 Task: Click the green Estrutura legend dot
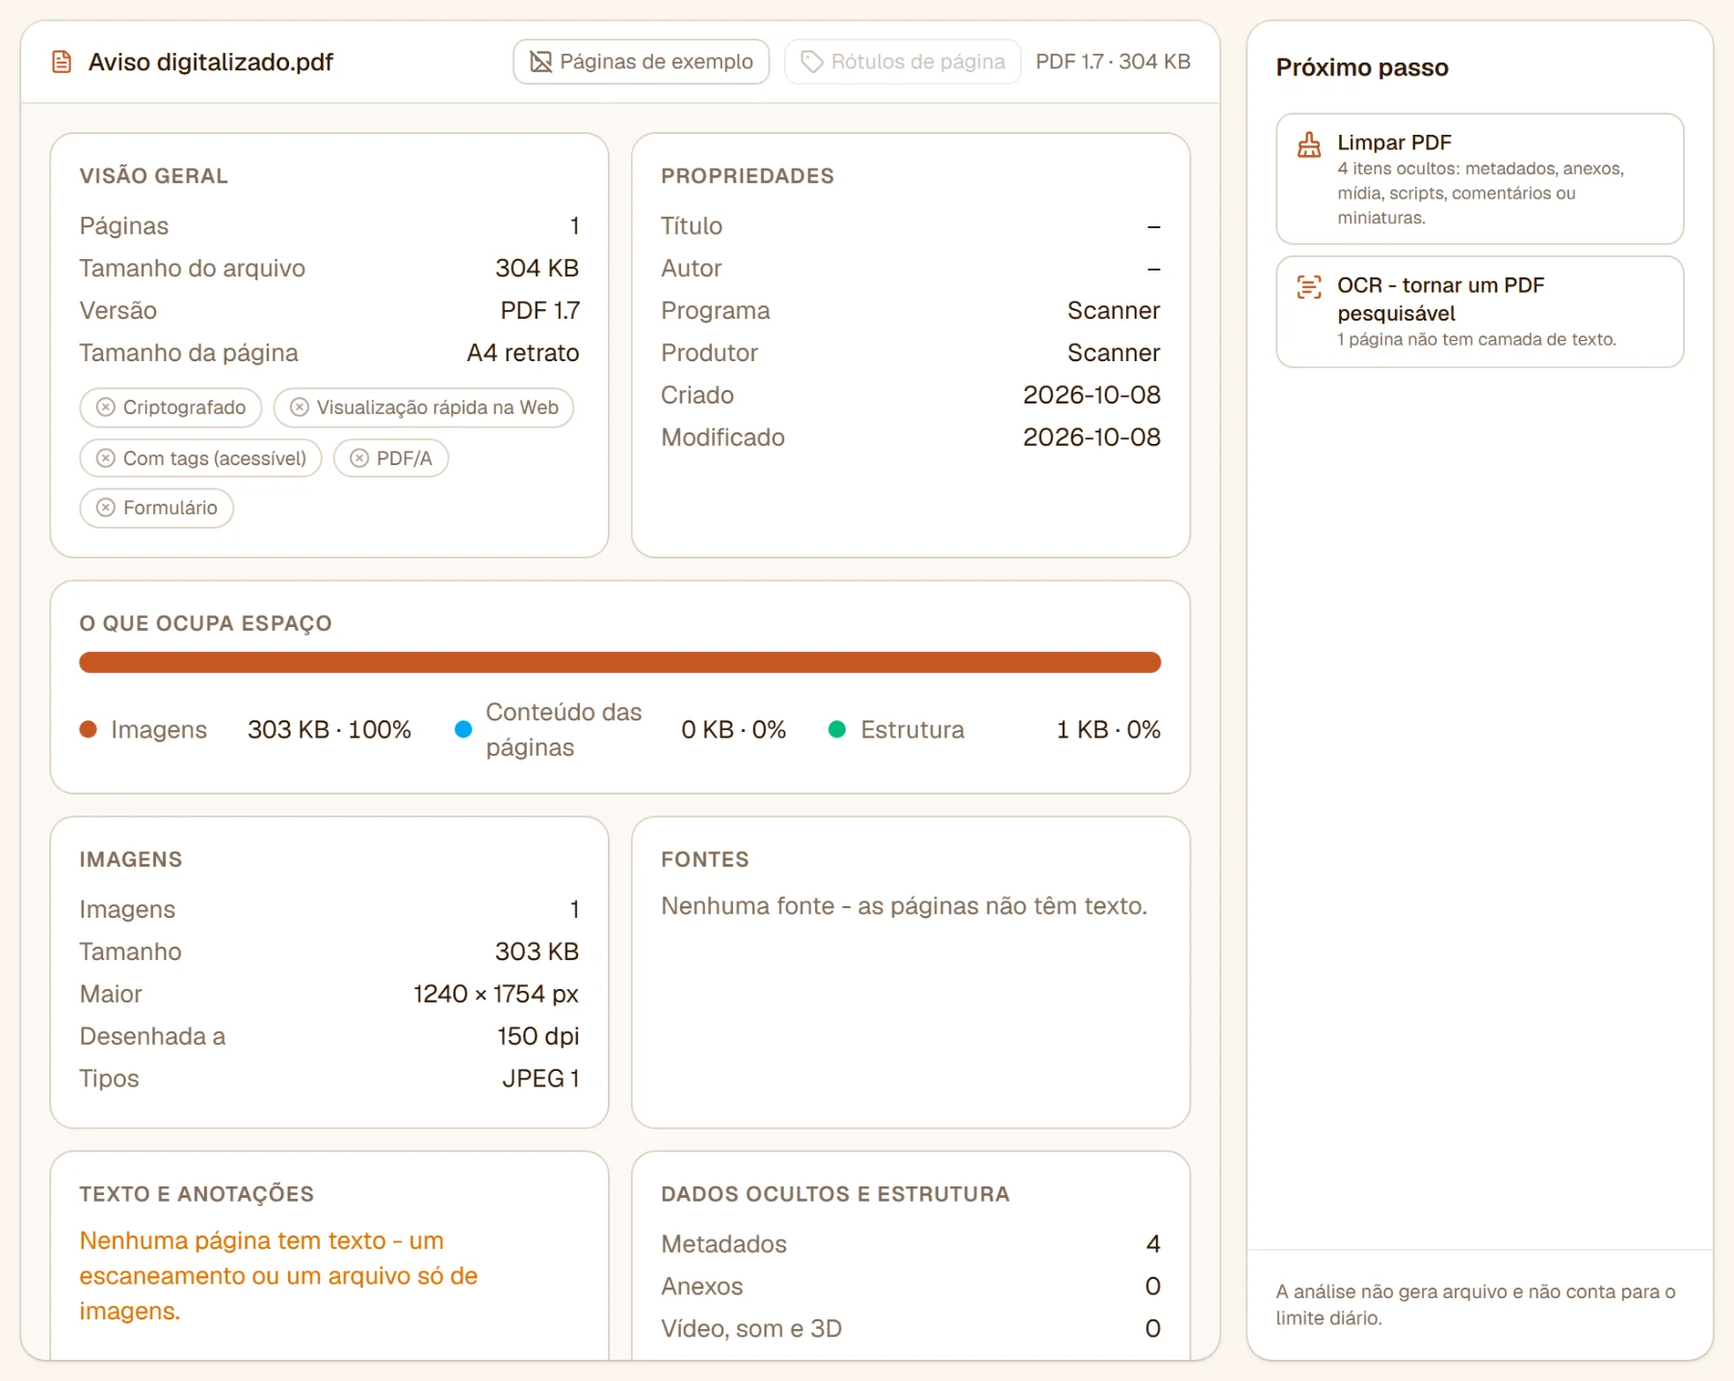pos(837,730)
